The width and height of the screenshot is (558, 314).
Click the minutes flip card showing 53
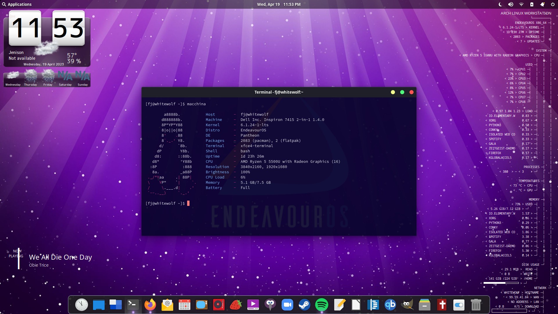pyautogui.click(x=69, y=28)
